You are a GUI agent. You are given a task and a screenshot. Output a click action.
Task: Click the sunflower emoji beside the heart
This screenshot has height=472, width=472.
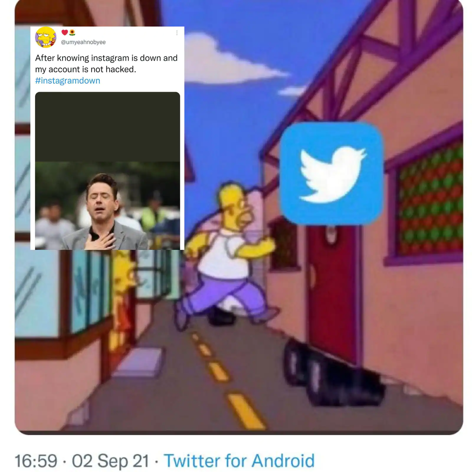point(72,32)
